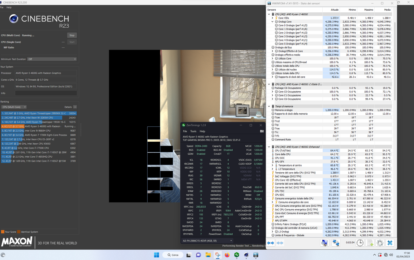
Task: Collapse Tempi di memoria group
Action: pyautogui.click(x=269, y=106)
